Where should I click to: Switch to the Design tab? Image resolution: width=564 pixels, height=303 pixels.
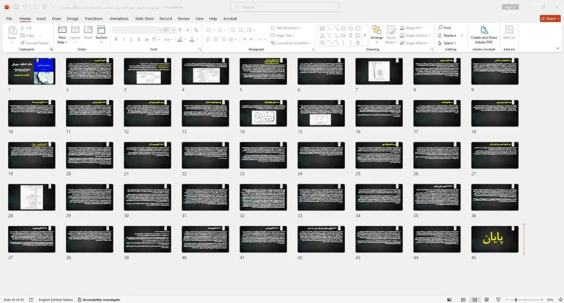pos(72,19)
